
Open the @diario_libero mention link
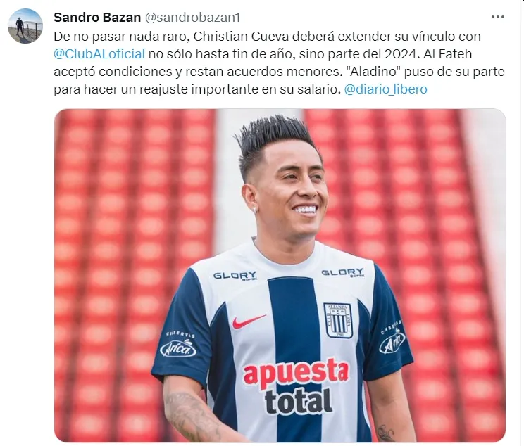pos(386,89)
